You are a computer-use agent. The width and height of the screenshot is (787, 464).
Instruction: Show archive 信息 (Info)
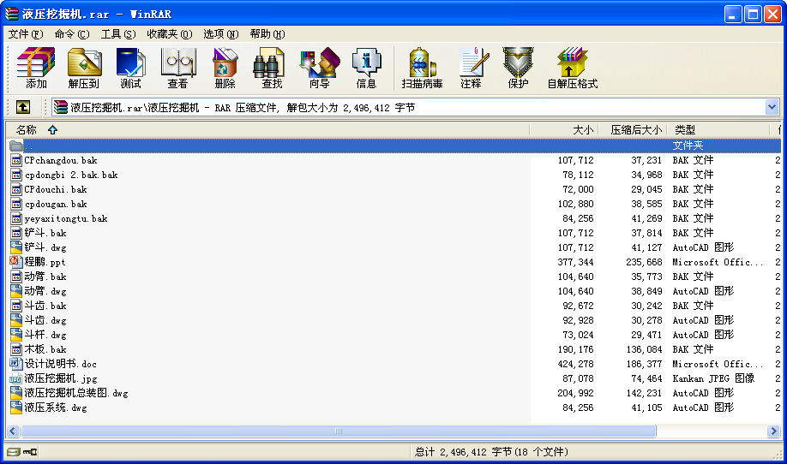366,68
